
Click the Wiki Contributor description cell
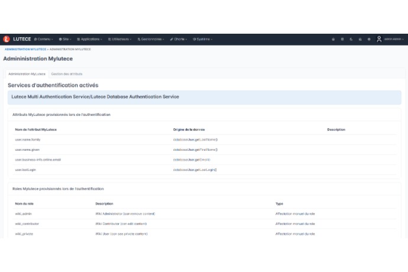click(121, 224)
